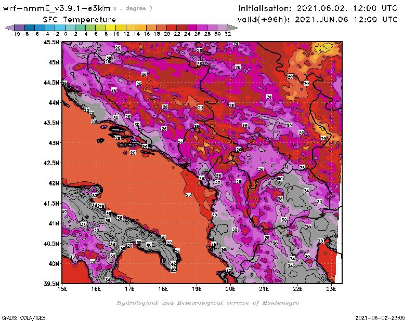The image size is (416, 321).
Task: Click the 41N latitude axis label
Action: (x=54, y=223)
